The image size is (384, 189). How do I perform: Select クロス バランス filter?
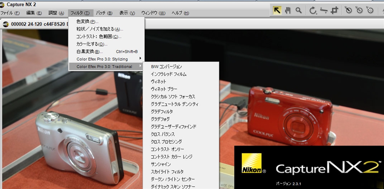pyautogui.click(x=181, y=134)
